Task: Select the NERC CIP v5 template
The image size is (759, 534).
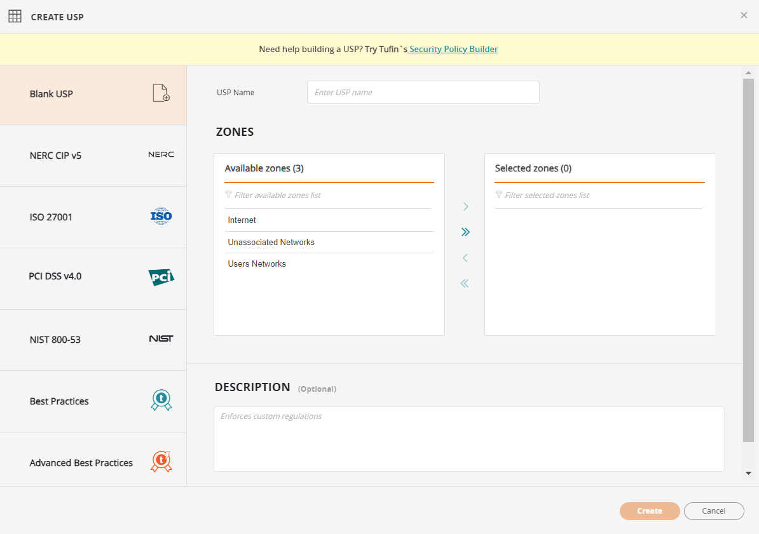Action: coord(56,156)
